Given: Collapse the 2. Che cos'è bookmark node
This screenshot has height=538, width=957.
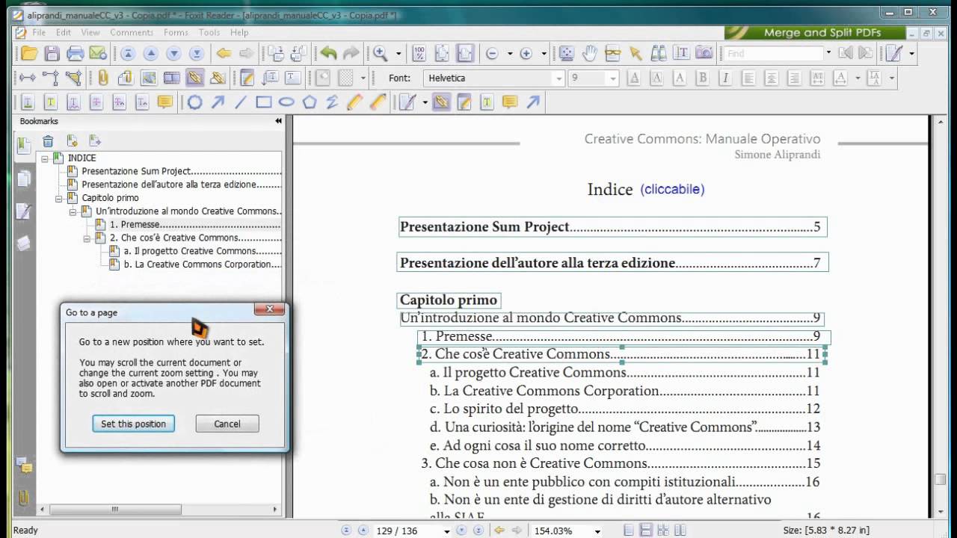Looking at the screenshot, I should coord(87,238).
